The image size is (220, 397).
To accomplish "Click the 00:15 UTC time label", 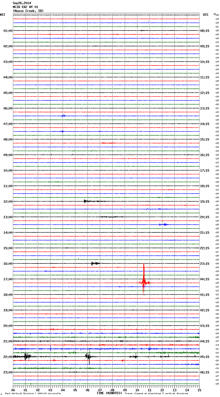I will pos(205,279).
